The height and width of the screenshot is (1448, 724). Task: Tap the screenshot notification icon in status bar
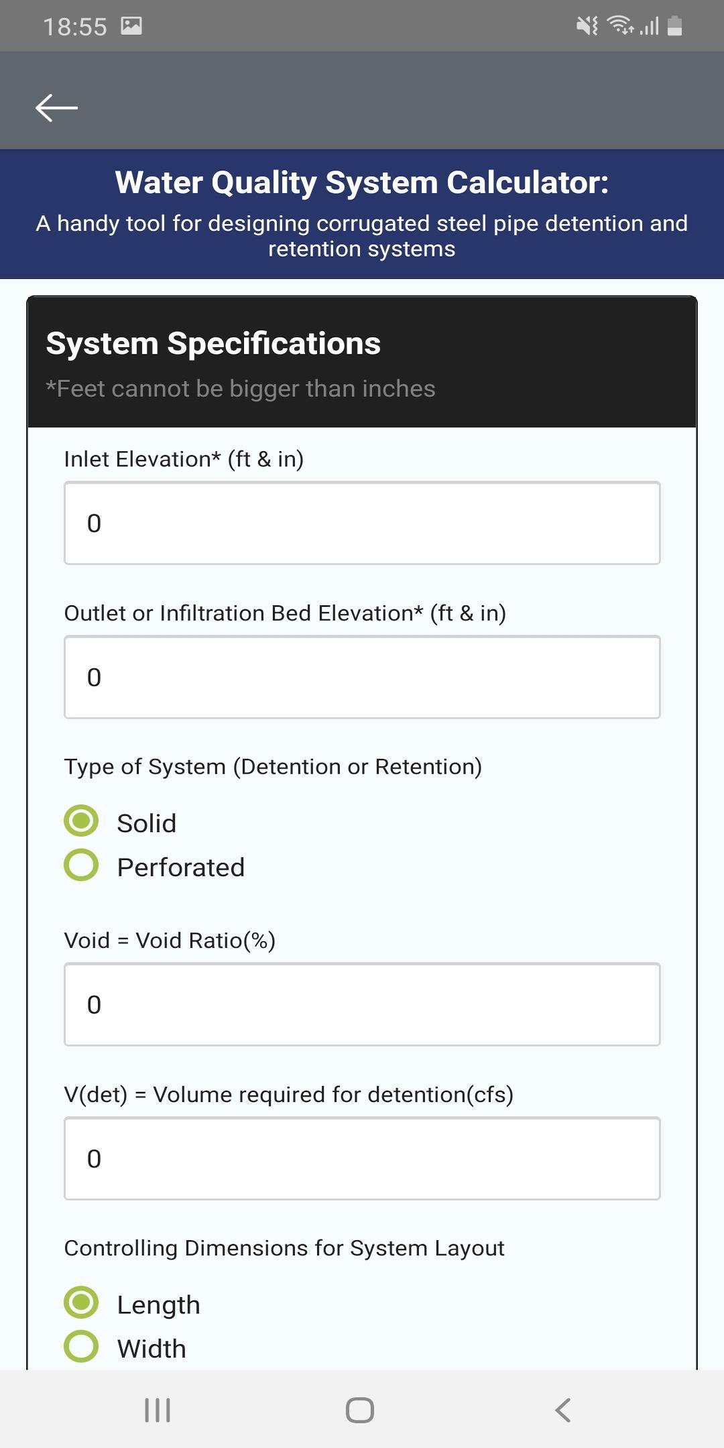131,26
